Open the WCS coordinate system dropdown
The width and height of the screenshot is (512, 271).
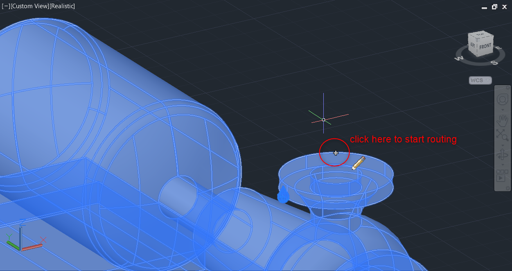480,80
